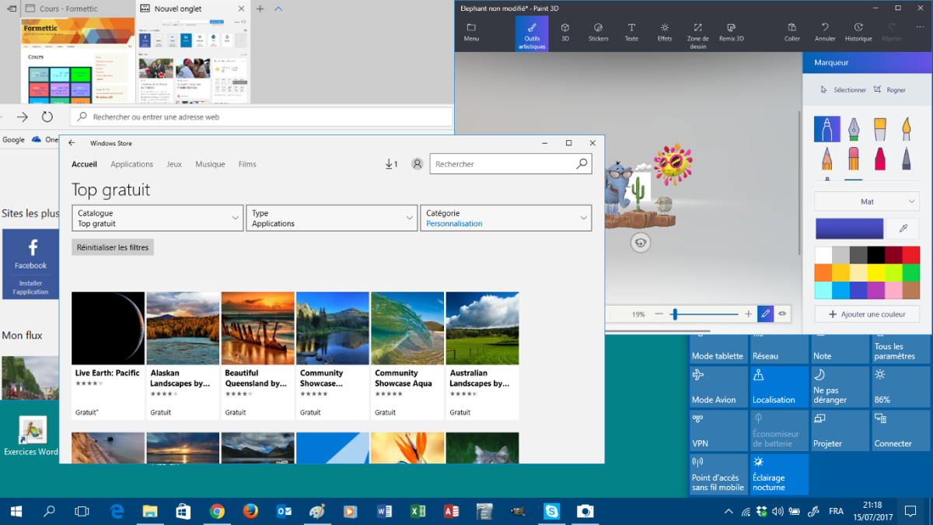Open the Texte tool in Paint 3D
The image size is (933, 525).
(631, 32)
